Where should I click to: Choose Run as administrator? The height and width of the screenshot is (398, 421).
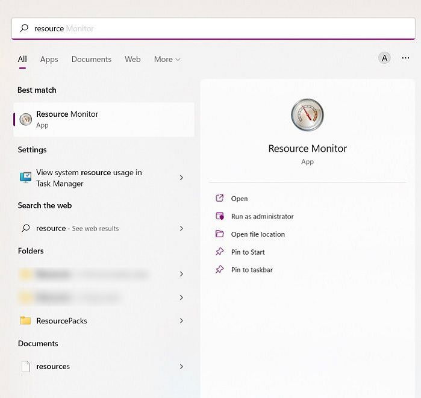point(263,216)
